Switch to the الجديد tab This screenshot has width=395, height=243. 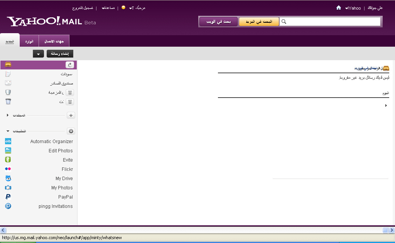(x=10, y=41)
